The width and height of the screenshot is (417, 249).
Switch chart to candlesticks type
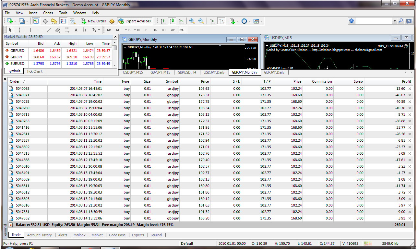tap(172, 21)
